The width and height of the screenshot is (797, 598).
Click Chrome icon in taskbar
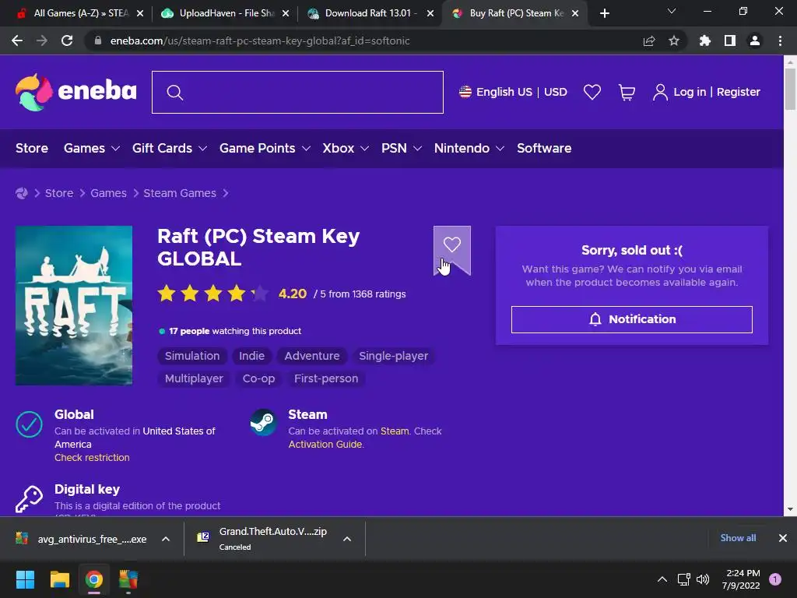(x=94, y=579)
